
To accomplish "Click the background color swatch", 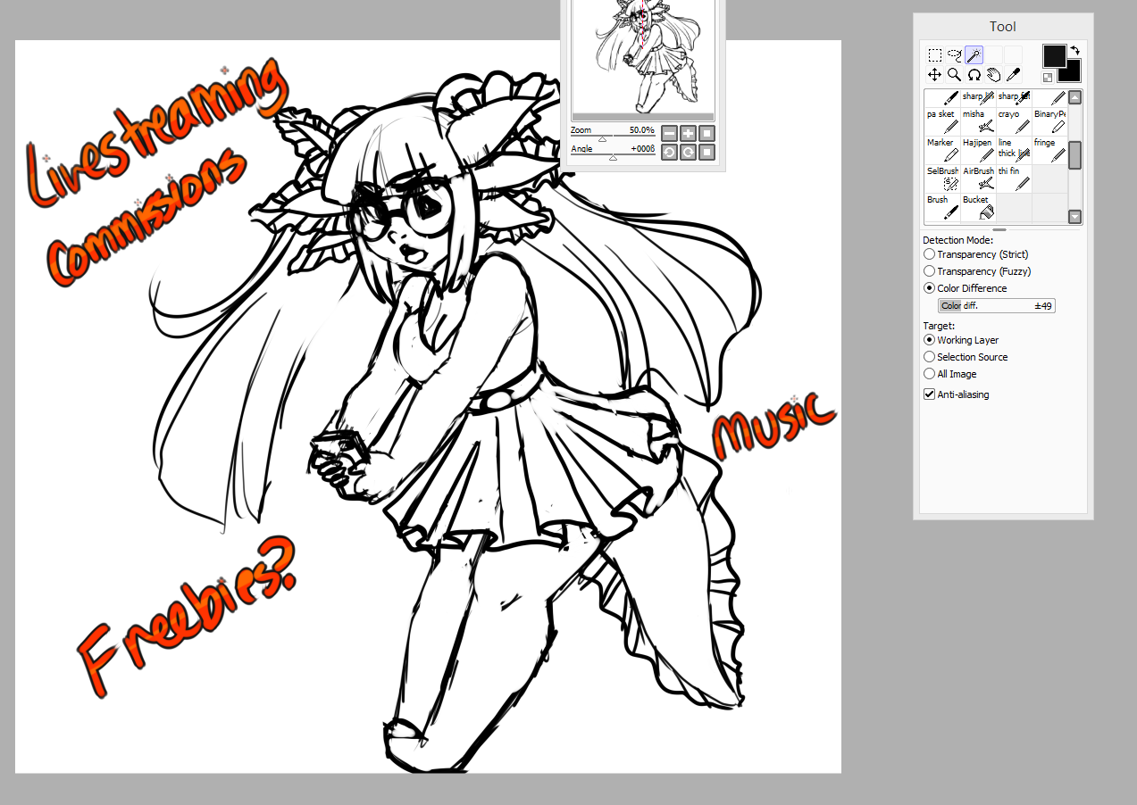I will tap(1072, 73).
